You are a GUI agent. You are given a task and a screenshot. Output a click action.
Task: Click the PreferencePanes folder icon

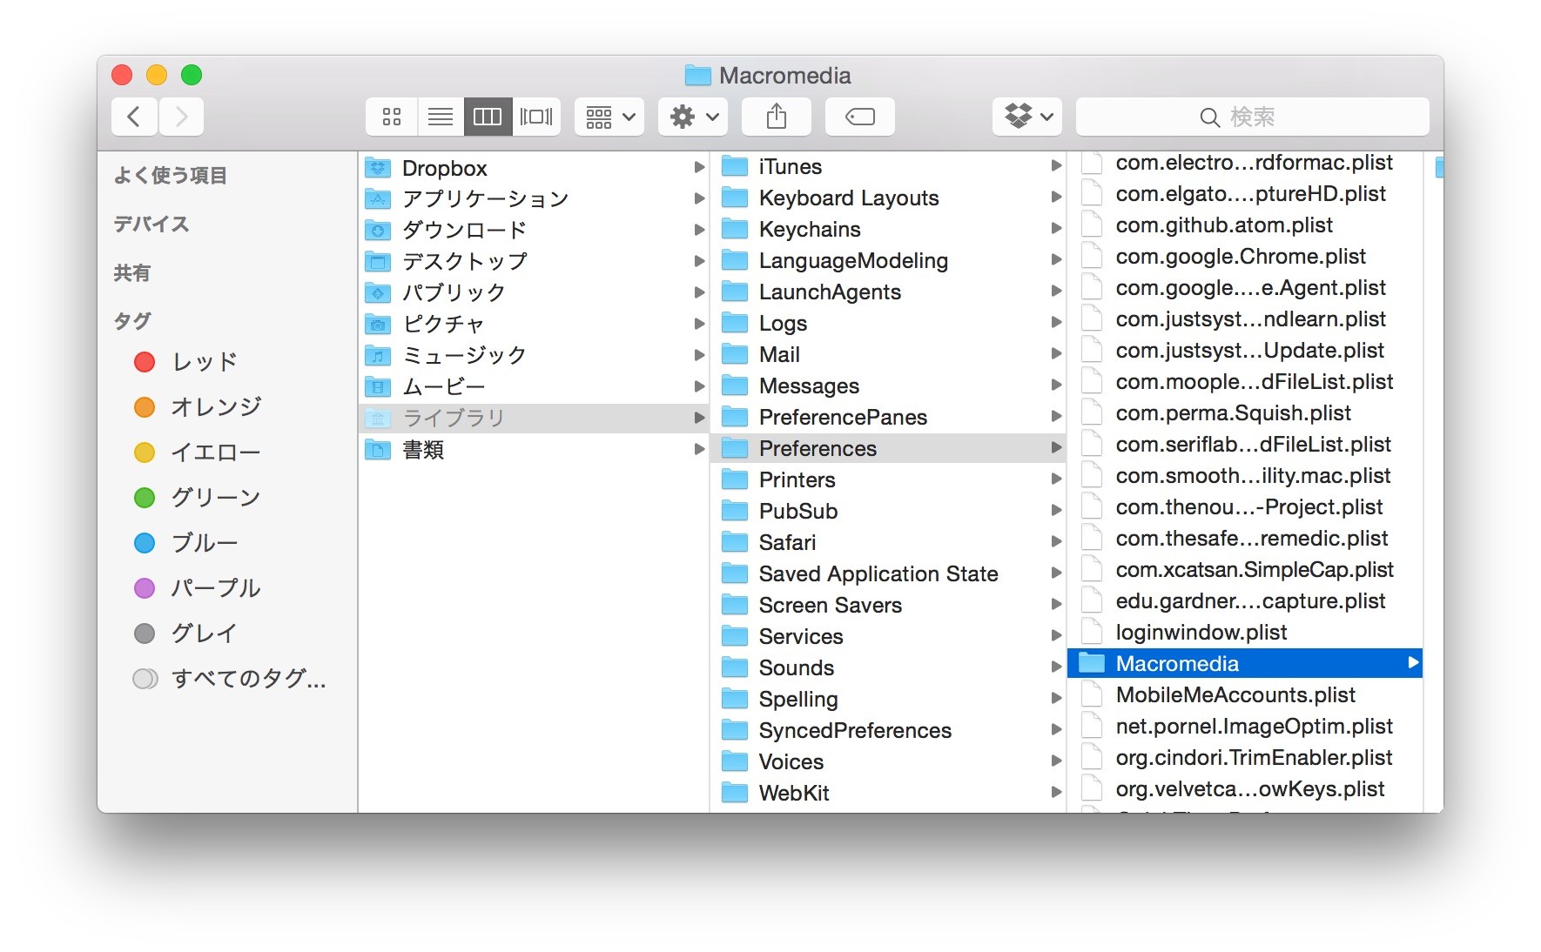coord(735,417)
